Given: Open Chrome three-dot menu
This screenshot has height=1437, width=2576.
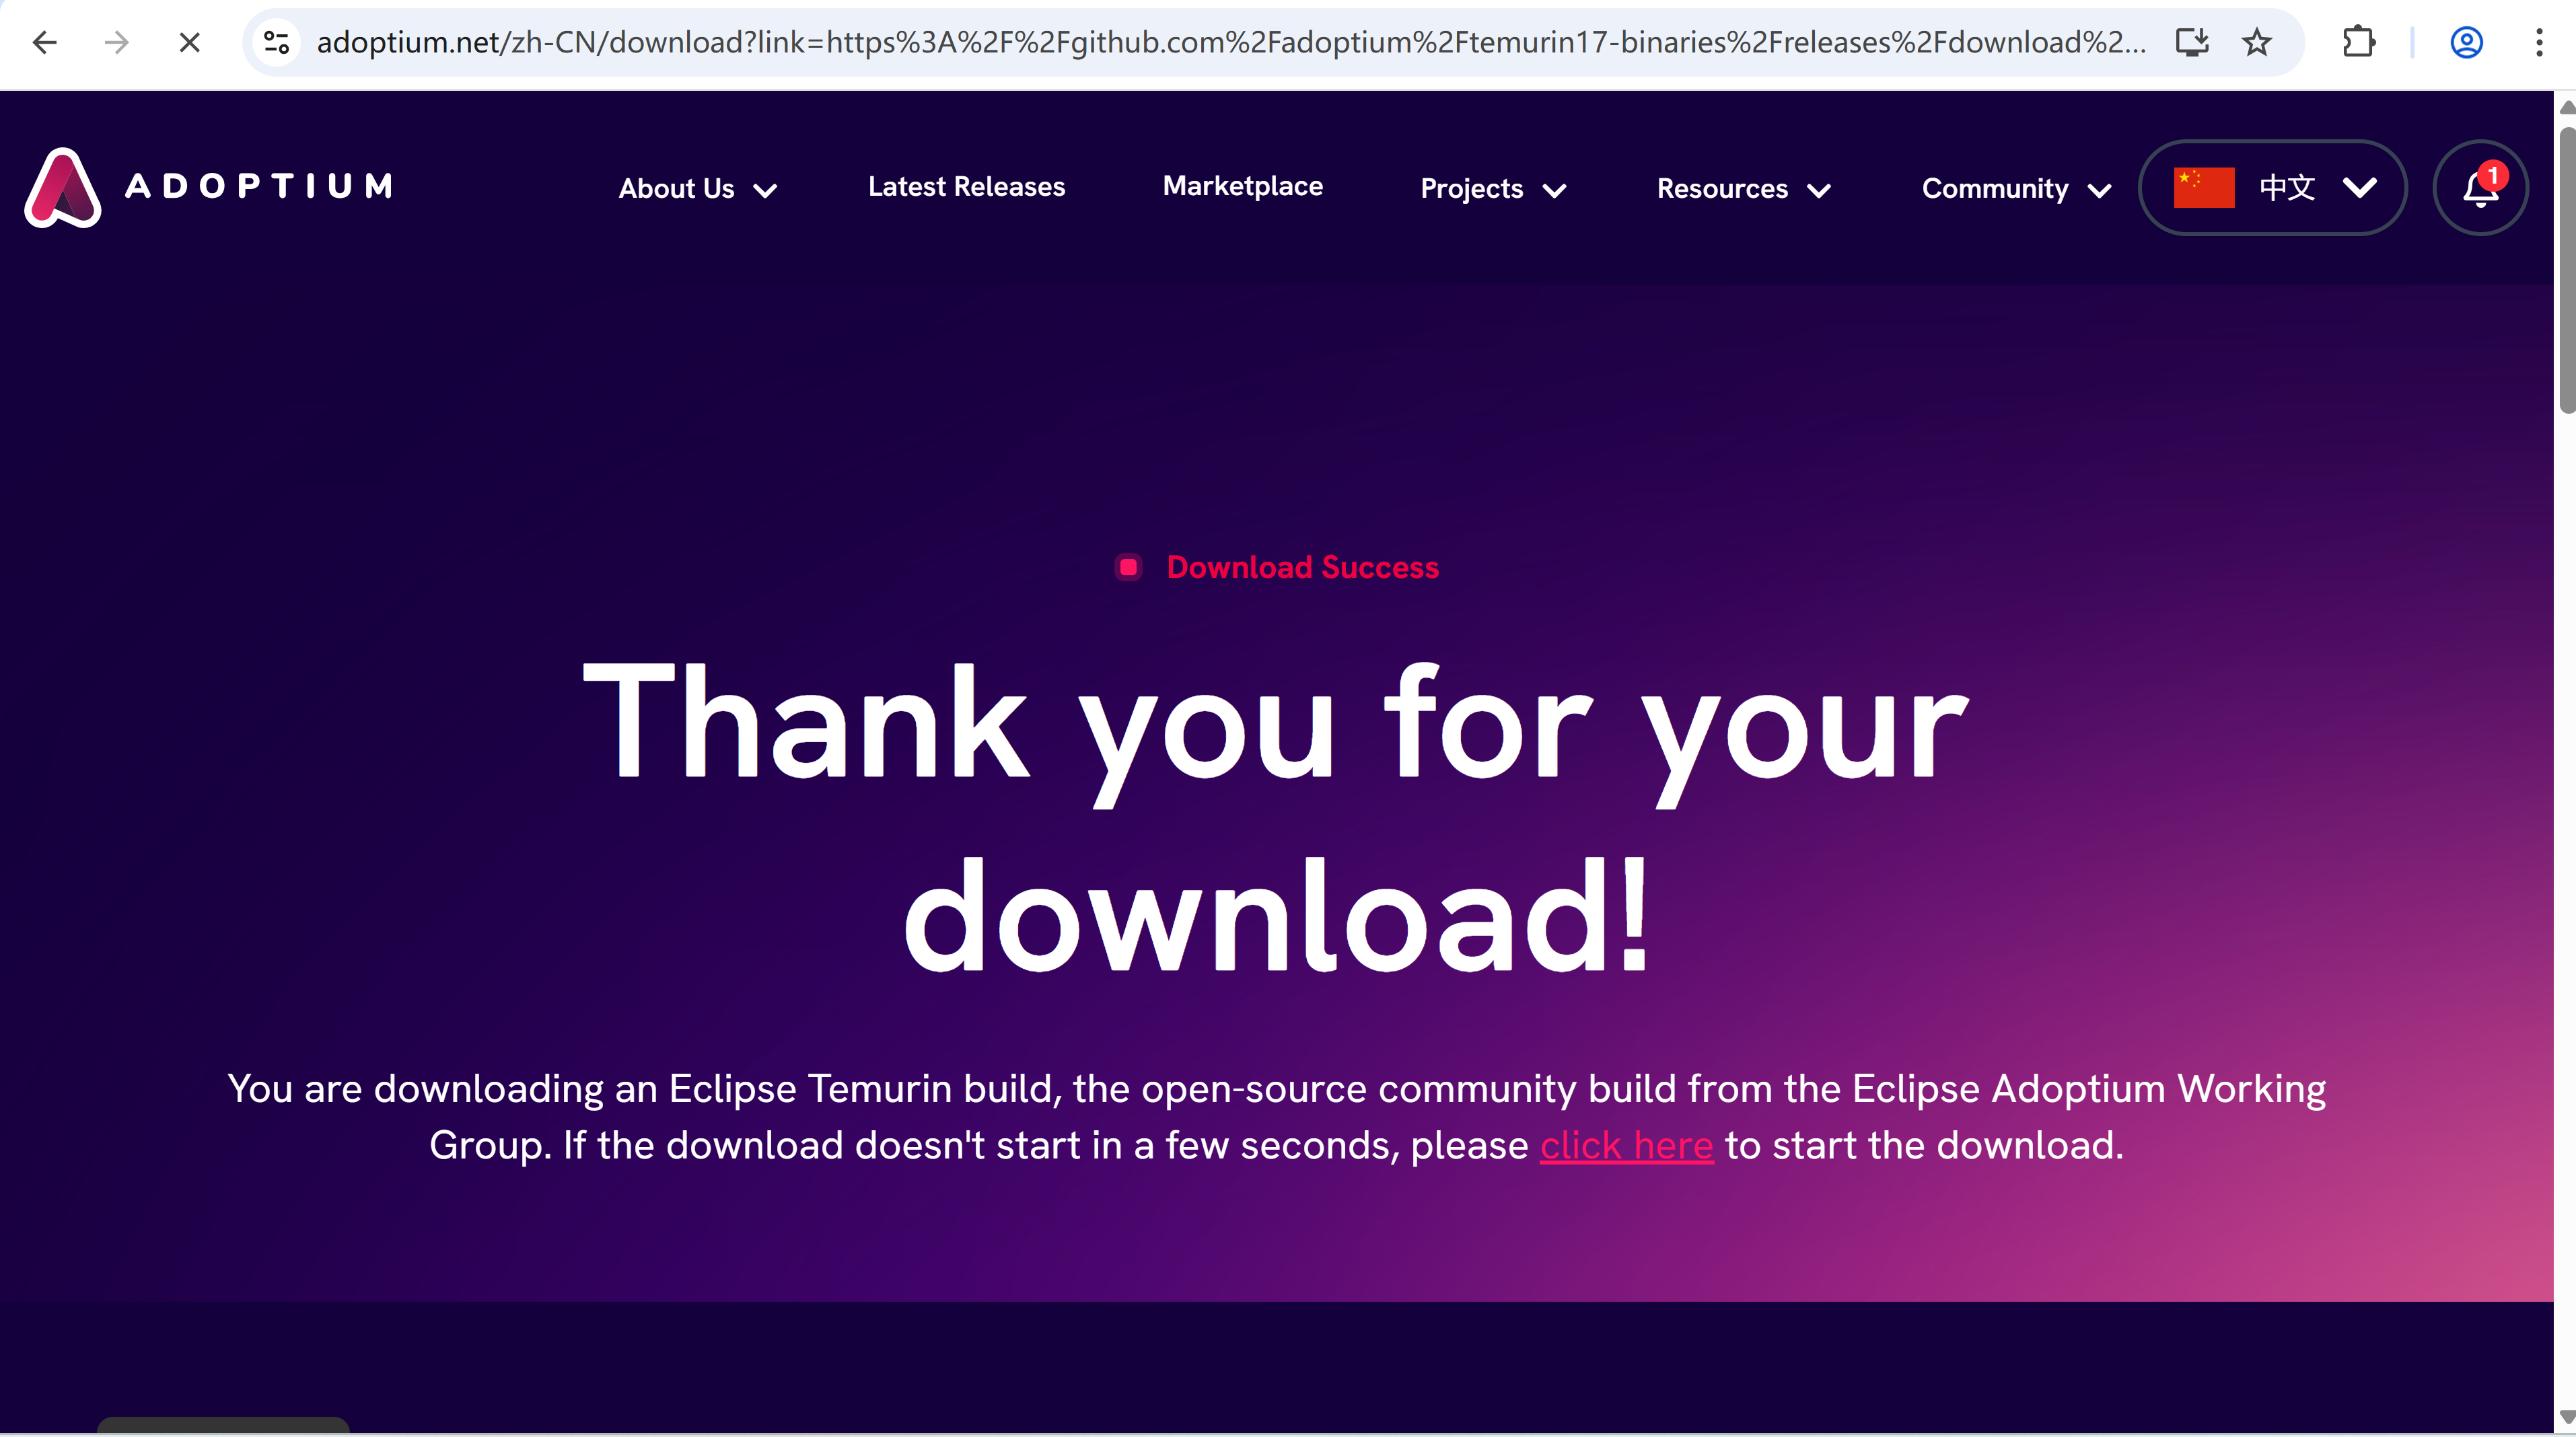Looking at the screenshot, I should [2539, 42].
